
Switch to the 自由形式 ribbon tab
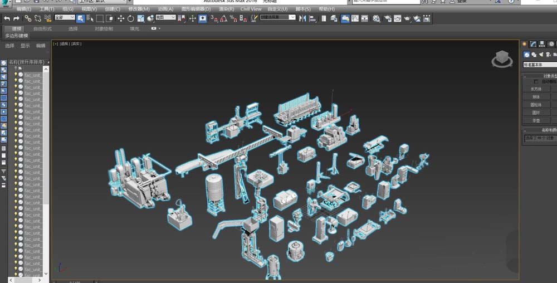(42, 28)
